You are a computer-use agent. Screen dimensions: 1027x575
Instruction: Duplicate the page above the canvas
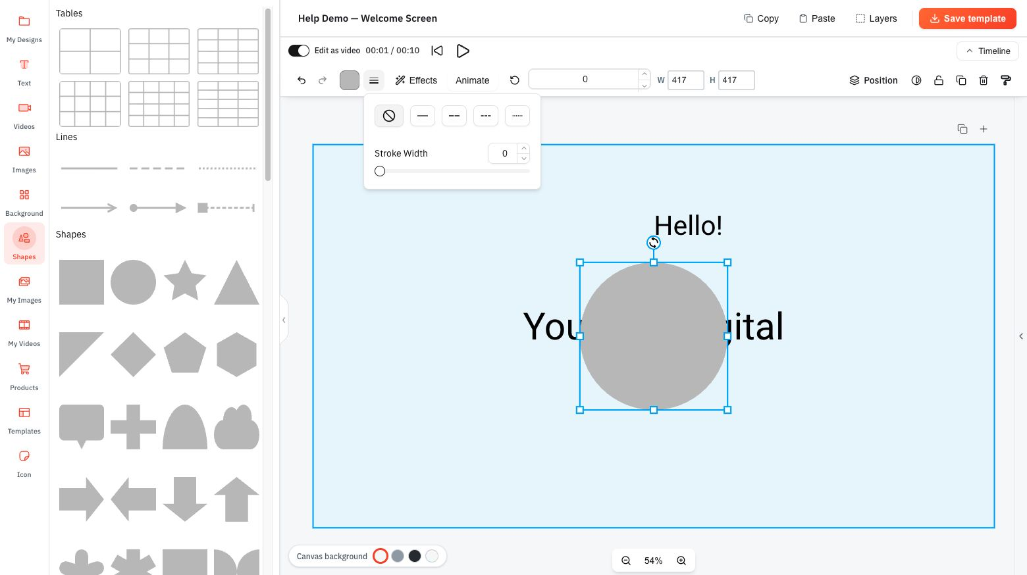962,129
